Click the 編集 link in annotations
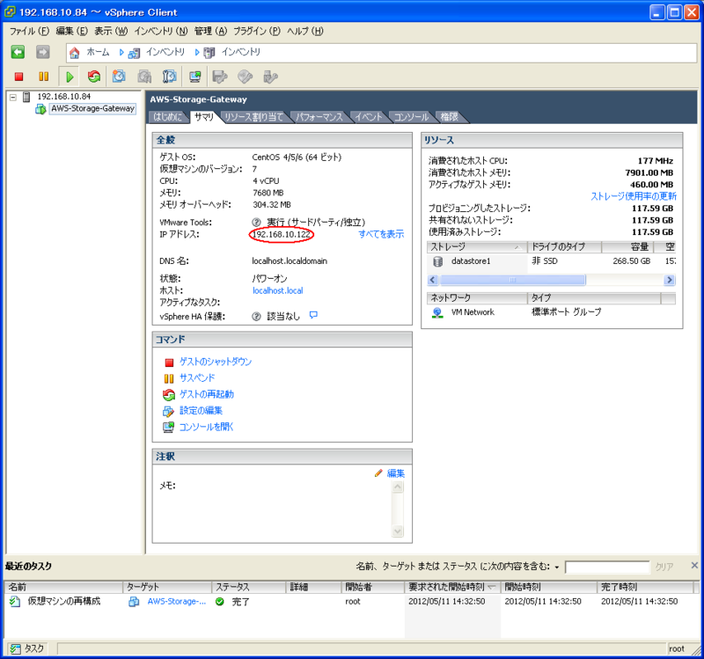This screenshot has width=704, height=659. tap(396, 473)
